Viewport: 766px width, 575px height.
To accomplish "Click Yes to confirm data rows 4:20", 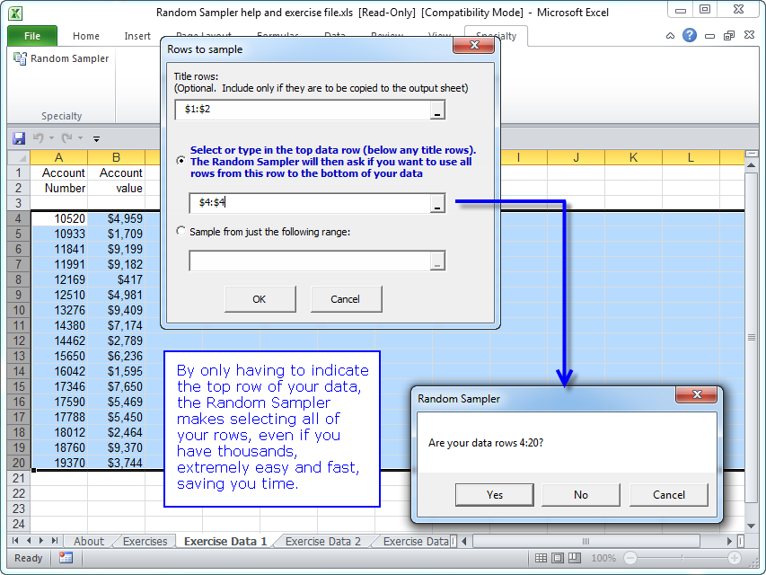I will pyautogui.click(x=494, y=495).
